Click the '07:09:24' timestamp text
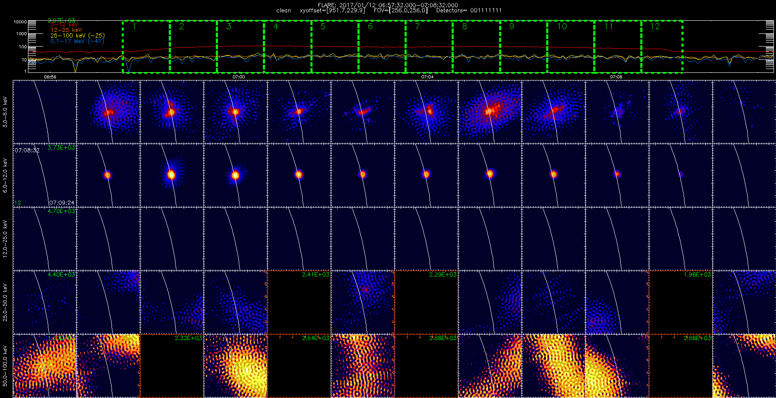The width and height of the screenshot is (776, 398). tap(62, 203)
